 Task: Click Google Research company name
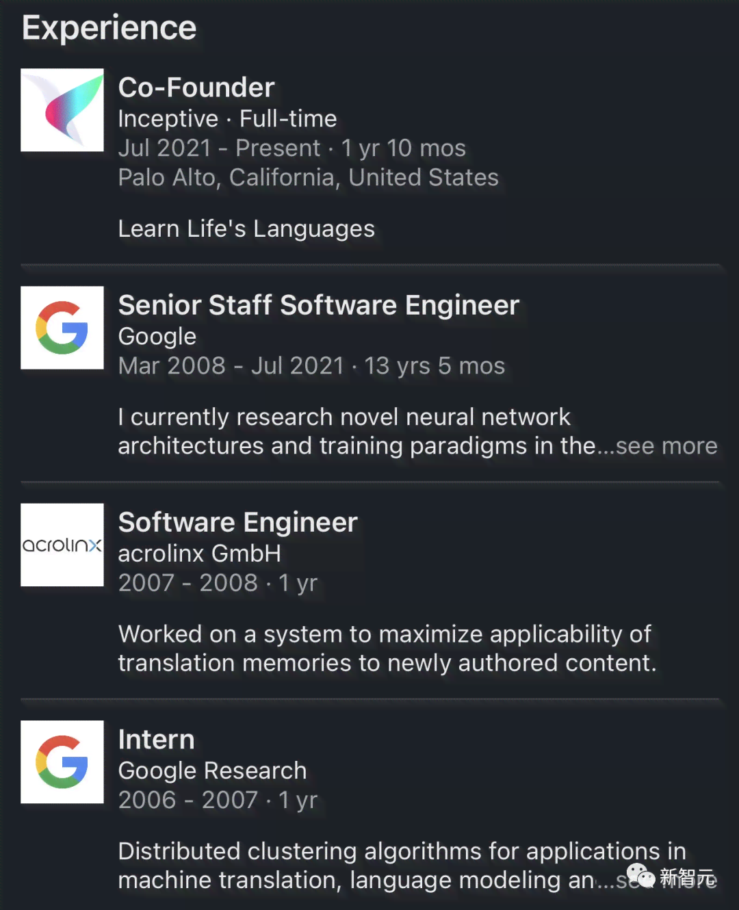click(x=213, y=771)
